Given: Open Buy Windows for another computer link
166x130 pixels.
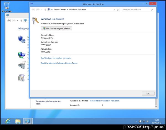Looking at the screenshot, I should coord(56,58).
